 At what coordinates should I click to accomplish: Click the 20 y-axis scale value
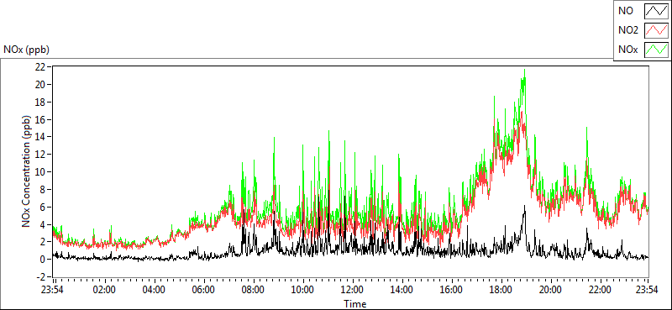pos(40,85)
